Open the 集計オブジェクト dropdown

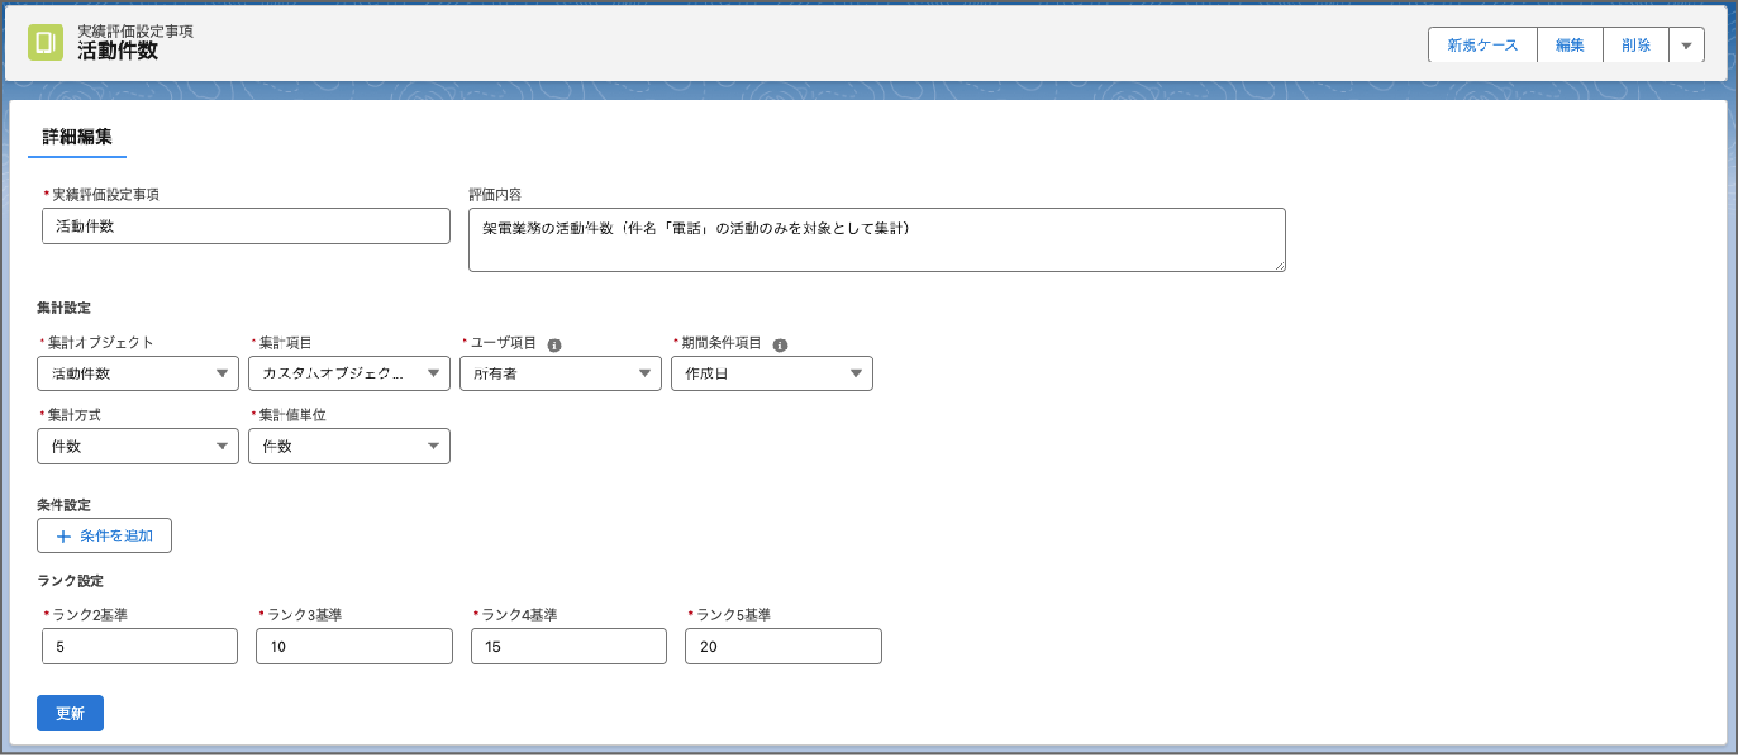tap(138, 374)
